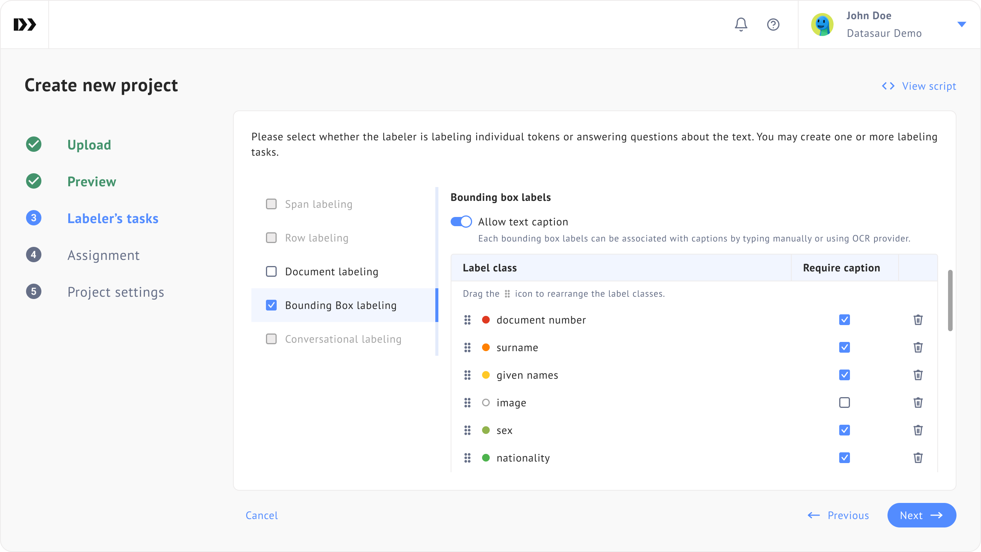The height and width of the screenshot is (552, 981).
Task: Go to the Assignment step
Action: coord(103,255)
